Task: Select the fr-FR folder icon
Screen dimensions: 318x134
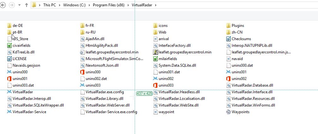Action: (82, 26)
